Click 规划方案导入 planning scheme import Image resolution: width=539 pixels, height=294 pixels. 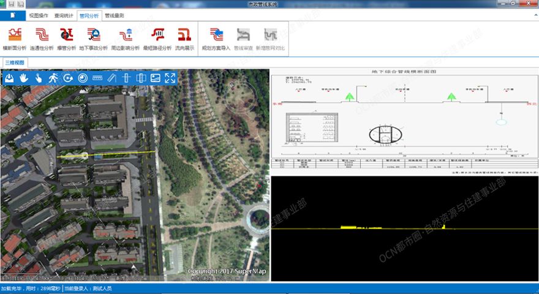216,39
